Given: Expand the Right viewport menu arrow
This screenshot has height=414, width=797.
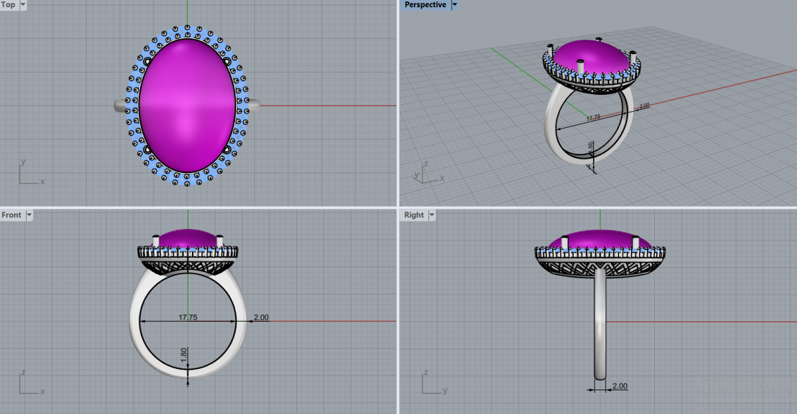Looking at the screenshot, I should tap(431, 215).
